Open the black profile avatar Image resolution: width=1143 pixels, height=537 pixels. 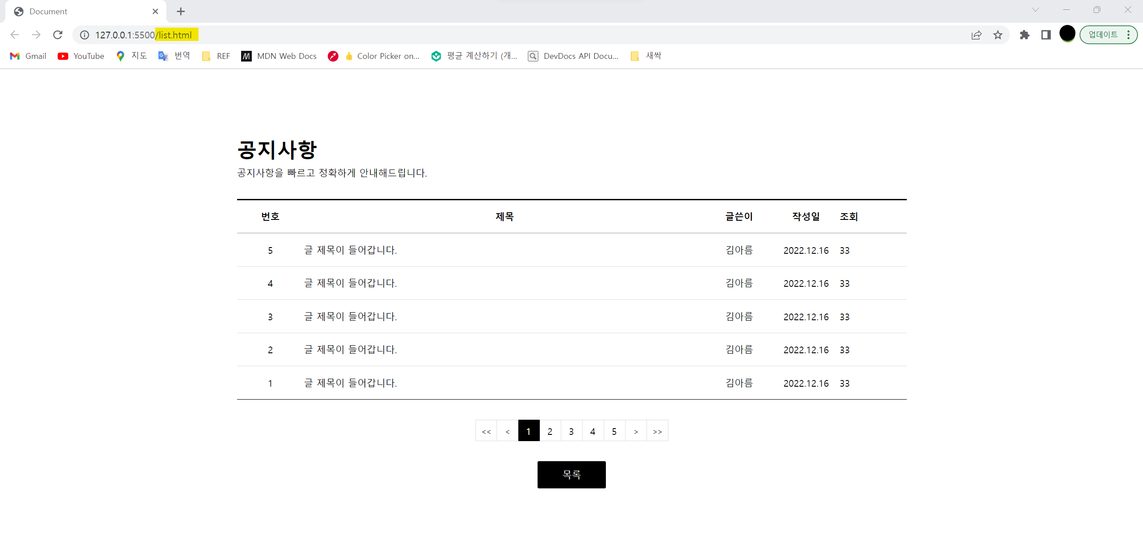(1067, 33)
